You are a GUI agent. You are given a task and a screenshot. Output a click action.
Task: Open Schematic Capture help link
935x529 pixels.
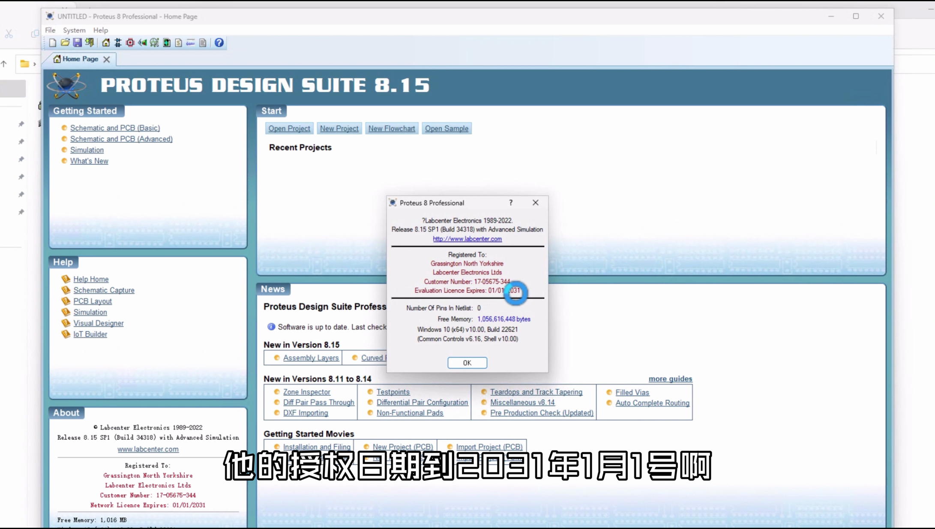click(104, 290)
